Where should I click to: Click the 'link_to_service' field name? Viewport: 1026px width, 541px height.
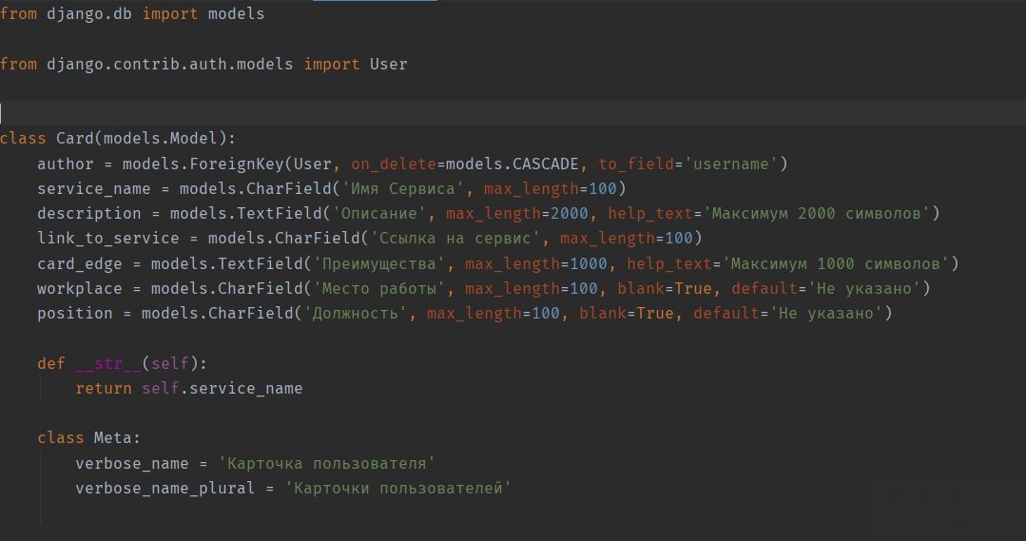[x=108, y=239]
